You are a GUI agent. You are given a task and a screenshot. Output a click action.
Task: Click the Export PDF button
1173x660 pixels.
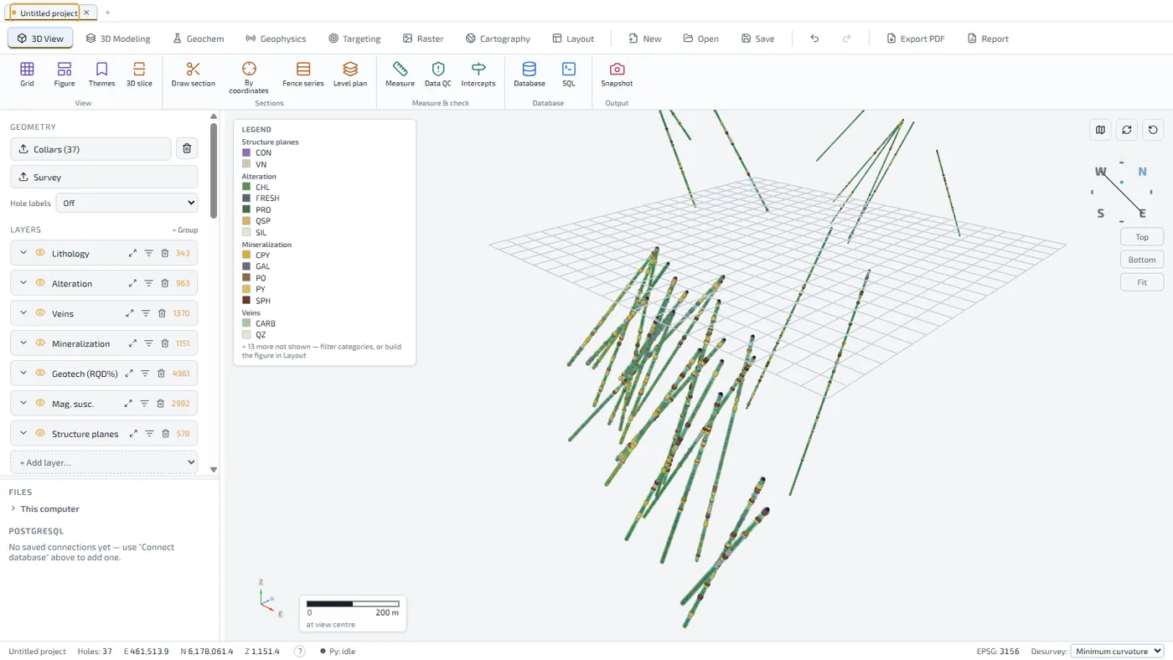click(916, 39)
